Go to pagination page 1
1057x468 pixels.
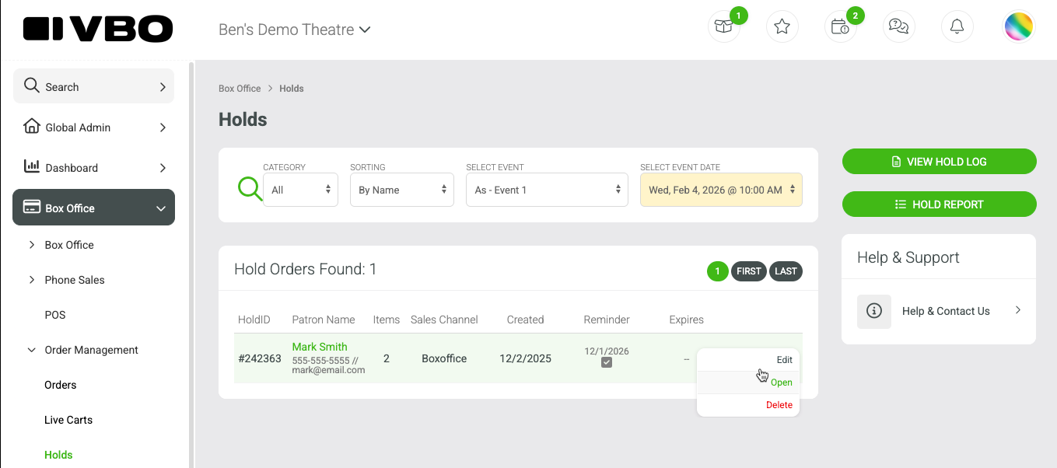point(717,271)
